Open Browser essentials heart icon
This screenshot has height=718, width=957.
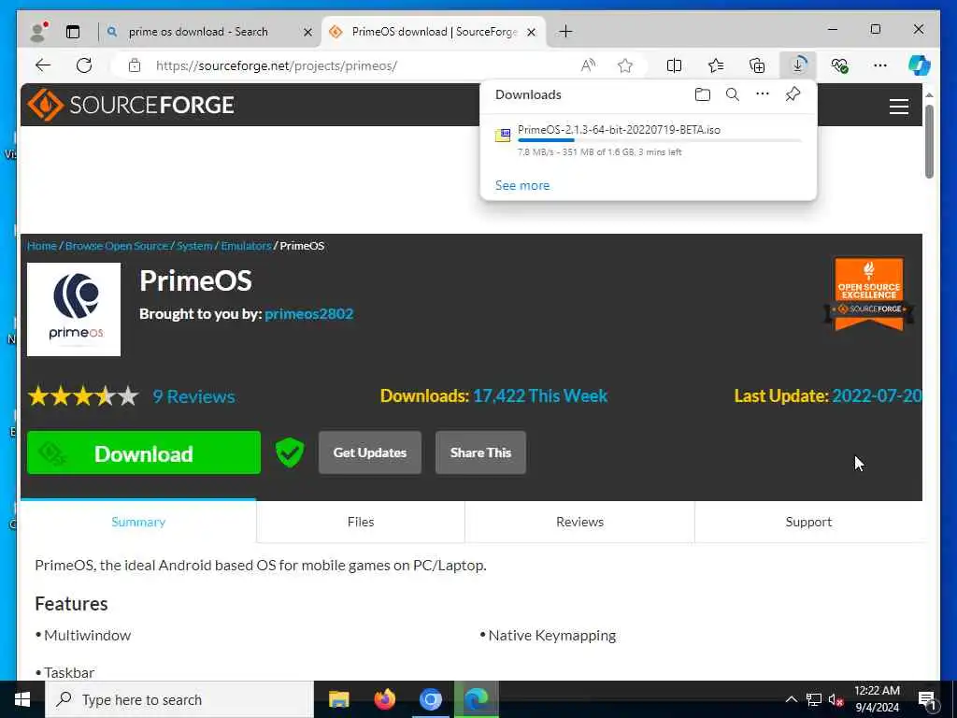(840, 65)
